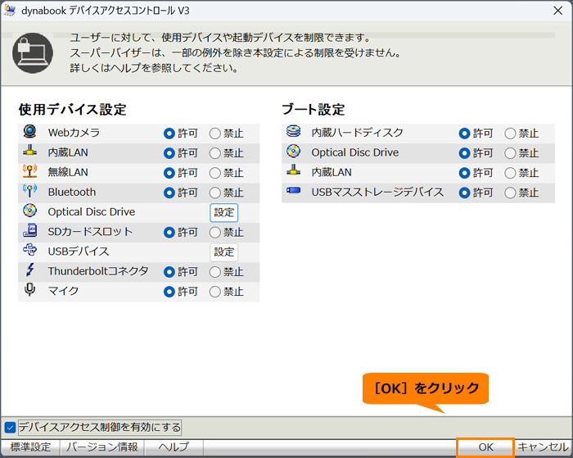
Task: Confirm with the OK button
Action: 485,447
